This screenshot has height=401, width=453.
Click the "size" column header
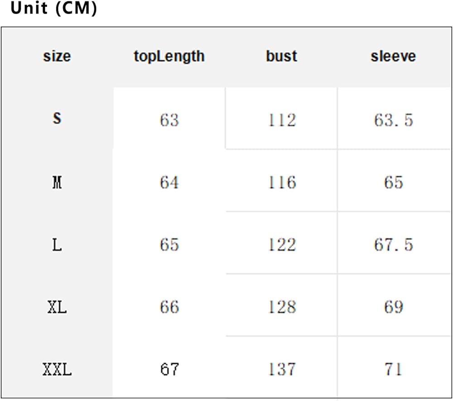pos(57,56)
